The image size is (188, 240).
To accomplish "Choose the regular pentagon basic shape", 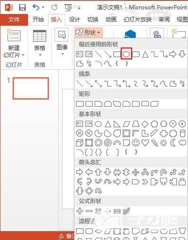I will (x=154, y=124).
